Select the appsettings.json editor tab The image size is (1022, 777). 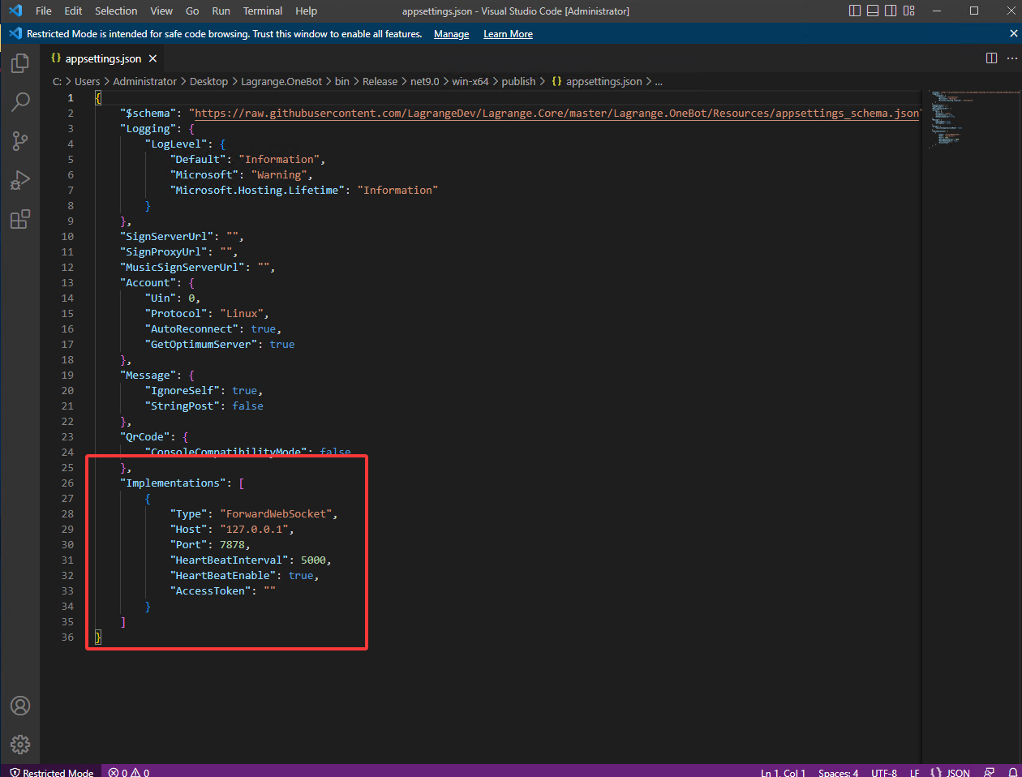(x=103, y=58)
